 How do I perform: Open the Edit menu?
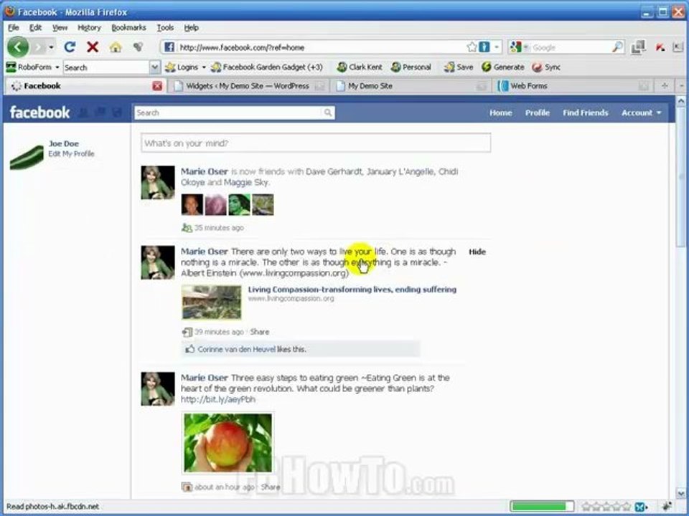[36, 28]
